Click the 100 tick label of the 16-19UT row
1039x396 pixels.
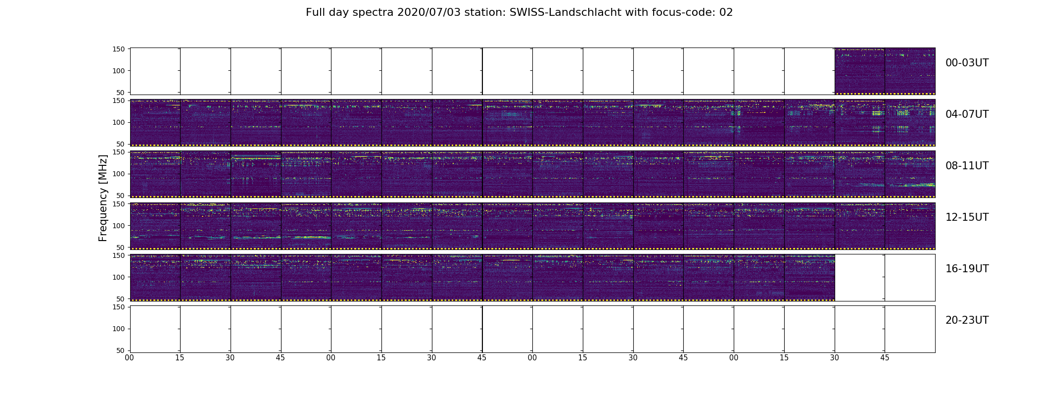pyautogui.click(x=119, y=277)
